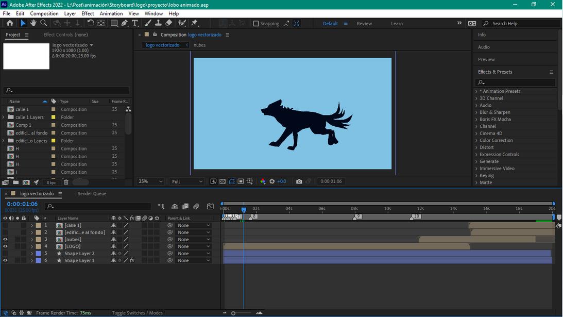The height and width of the screenshot is (317, 563).
Task: Select the Hand tool in the toolbar
Action: [33, 23]
